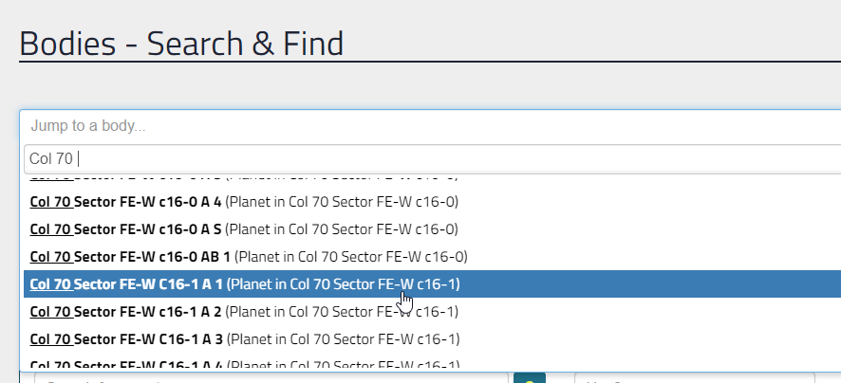Click the teal search icon button at the bottom
Viewport: 841px width, 383px height.
click(530, 378)
